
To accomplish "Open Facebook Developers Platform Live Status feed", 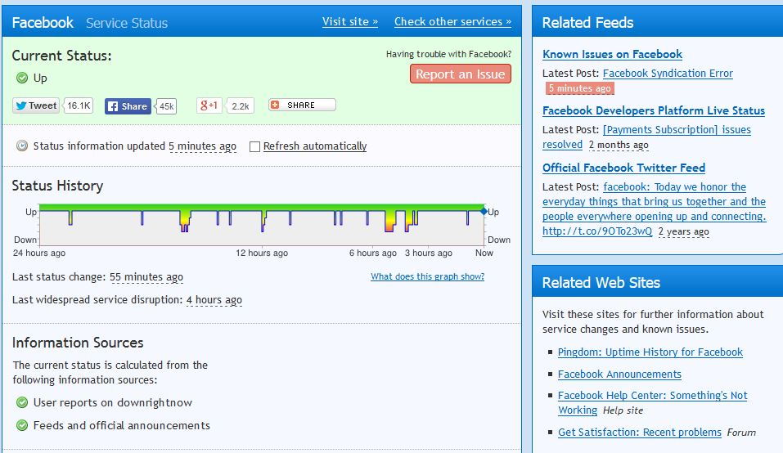I will 654,110.
